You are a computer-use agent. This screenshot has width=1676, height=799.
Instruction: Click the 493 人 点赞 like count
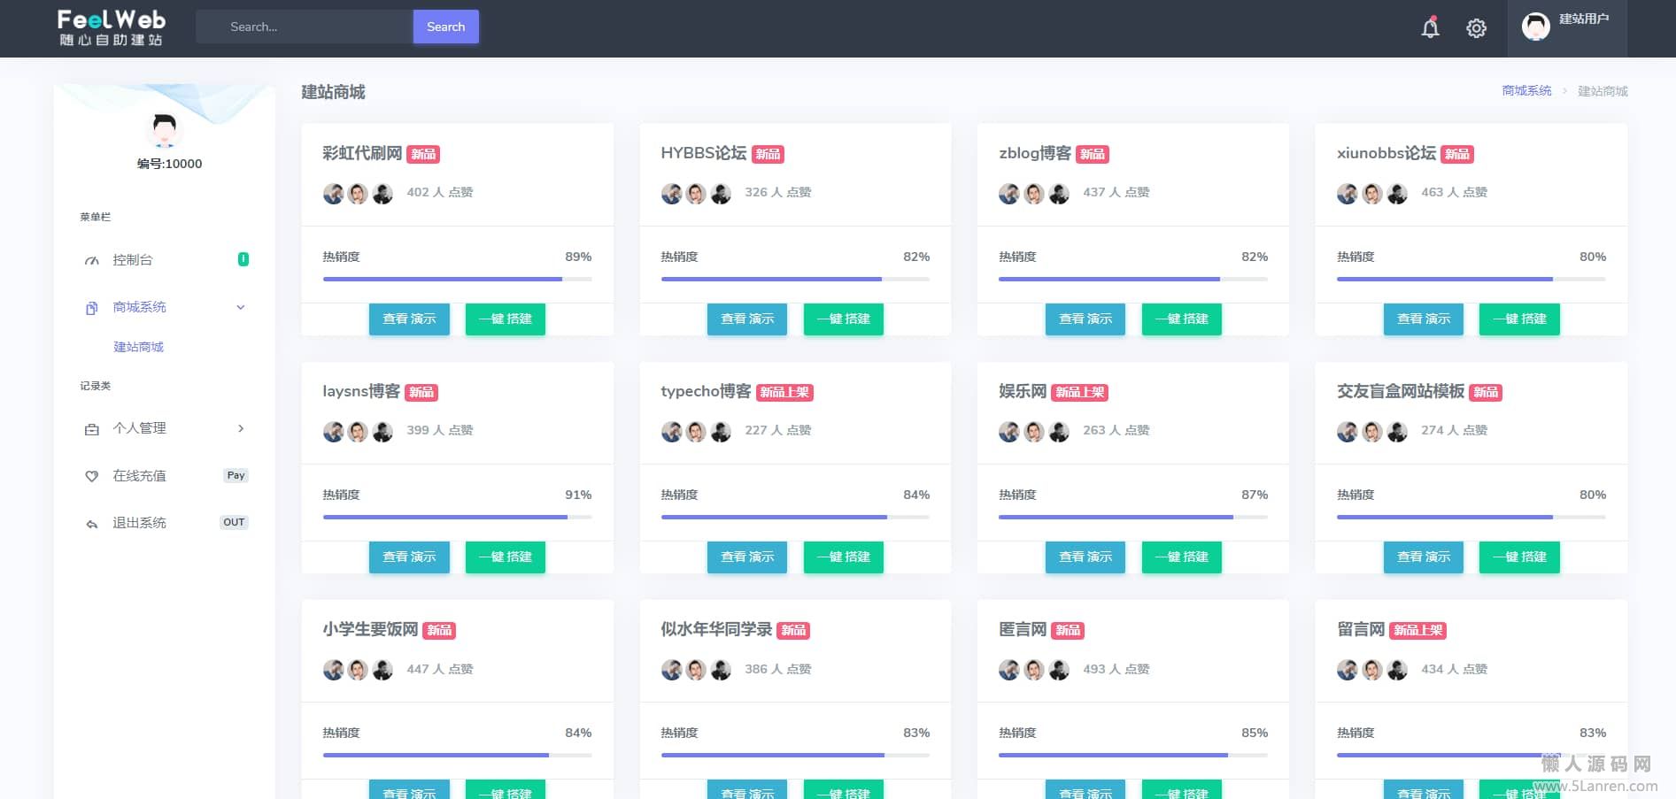click(1116, 669)
